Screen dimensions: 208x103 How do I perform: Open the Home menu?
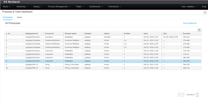click(7, 7)
